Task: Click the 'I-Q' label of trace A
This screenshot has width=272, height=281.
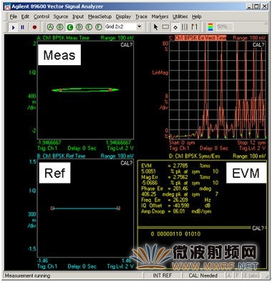Action: pos(33,72)
